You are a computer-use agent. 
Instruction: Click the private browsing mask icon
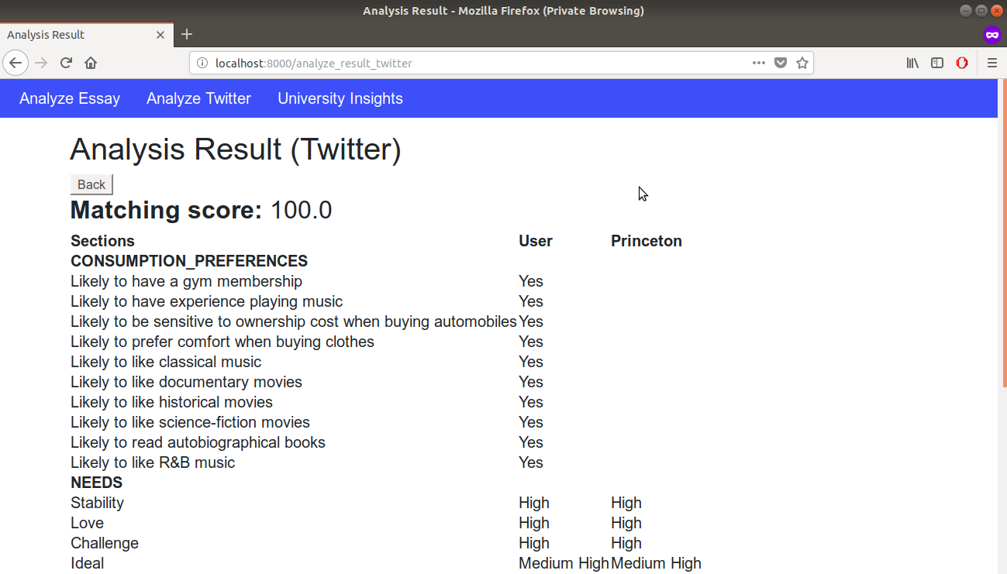click(991, 35)
